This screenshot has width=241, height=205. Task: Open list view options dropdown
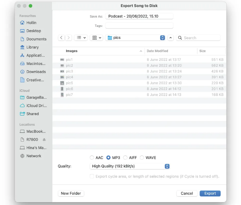point(82,38)
